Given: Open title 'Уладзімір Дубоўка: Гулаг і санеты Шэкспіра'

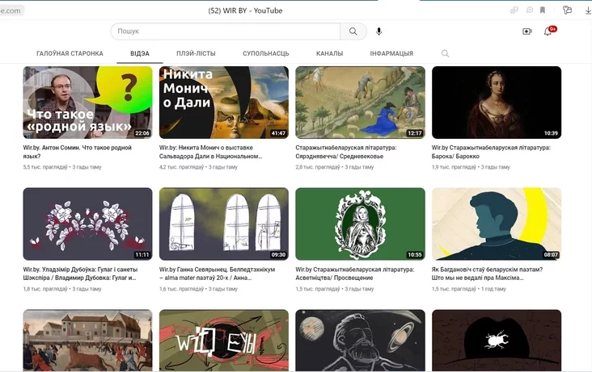Looking at the screenshot, I should 80,274.
